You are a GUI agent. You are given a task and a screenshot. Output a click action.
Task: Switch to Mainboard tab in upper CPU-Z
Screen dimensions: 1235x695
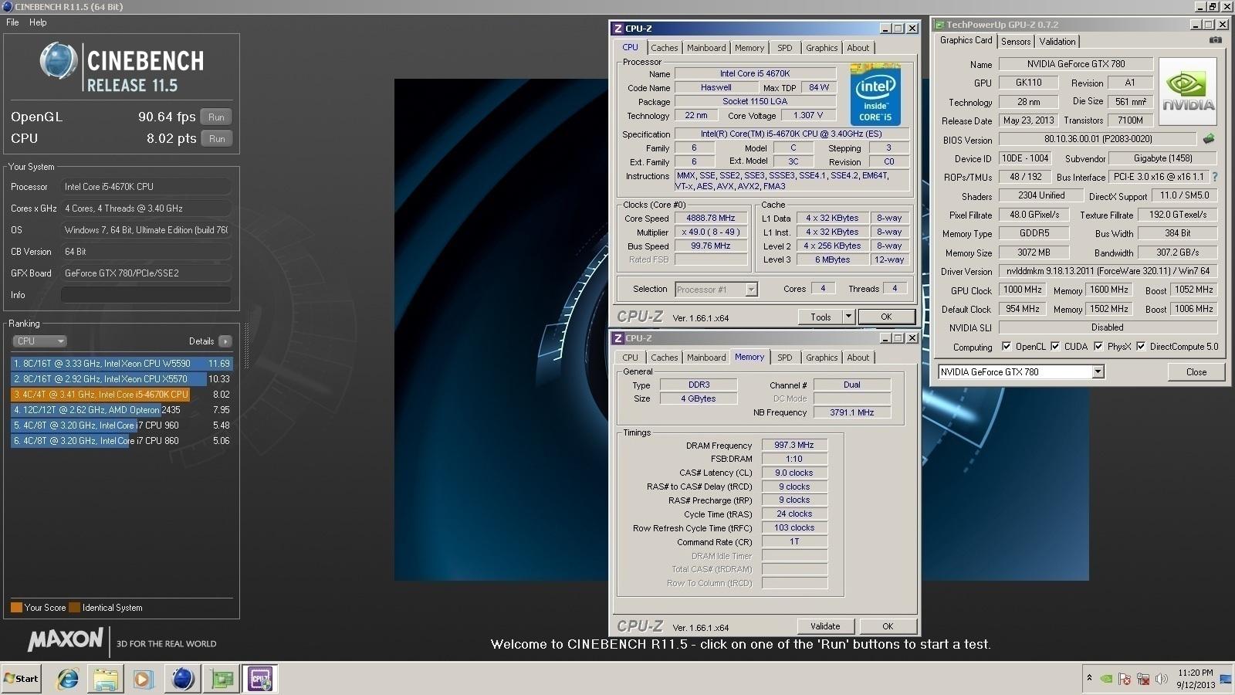[706, 48]
